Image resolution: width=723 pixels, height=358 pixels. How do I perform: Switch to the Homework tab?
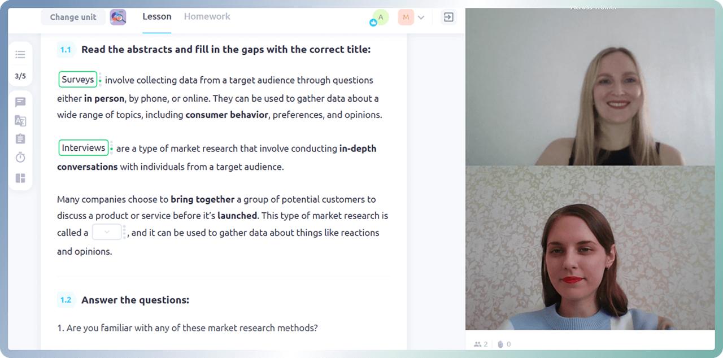pyautogui.click(x=207, y=16)
